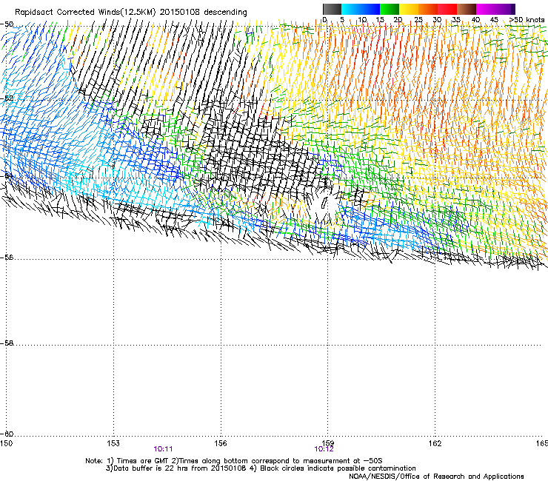Screen dimensions: 548x481
Task: Click the '-52' latitude axis label
Action: click(x=7, y=98)
